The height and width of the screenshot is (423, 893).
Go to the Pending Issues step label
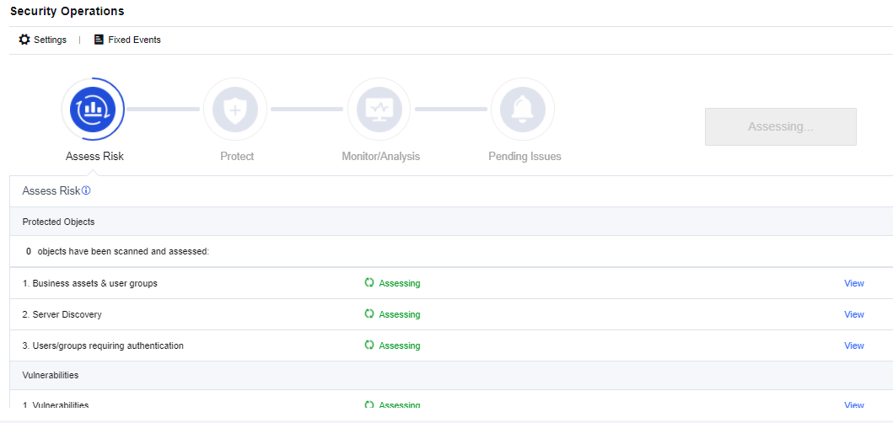(x=525, y=157)
